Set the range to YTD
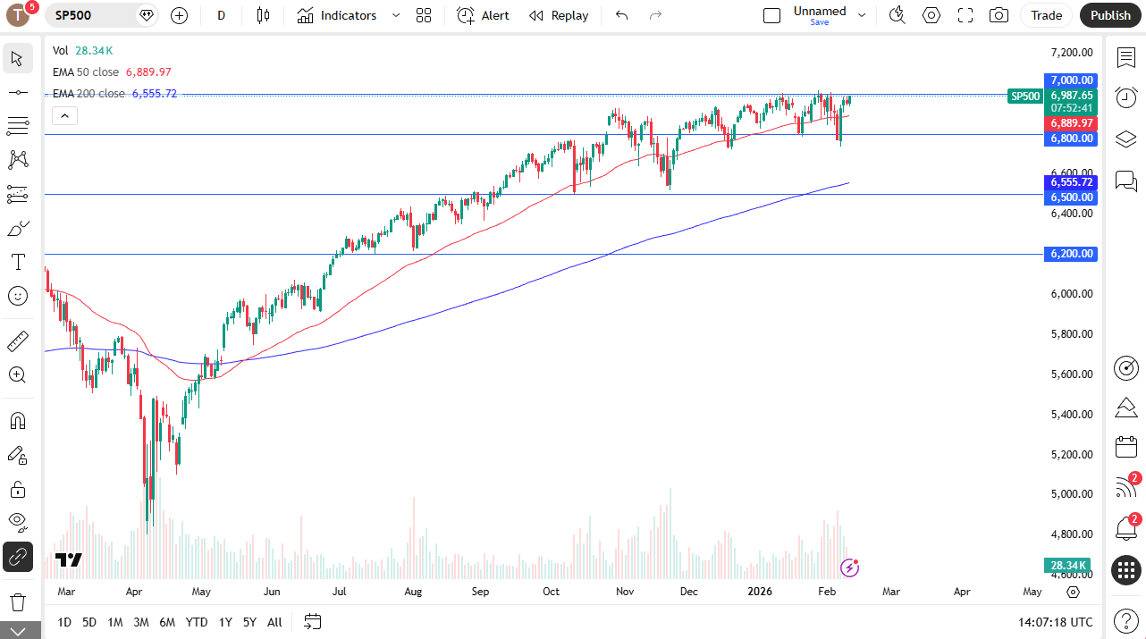Image resolution: width=1146 pixels, height=639 pixels. click(197, 622)
